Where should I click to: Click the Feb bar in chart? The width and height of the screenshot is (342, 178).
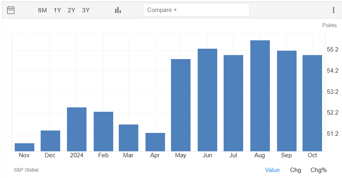click(x=103, y=131)
